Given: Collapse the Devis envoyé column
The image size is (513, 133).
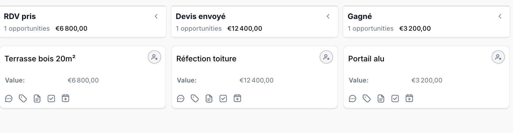Looking at the screenshot, I should 328,16.
